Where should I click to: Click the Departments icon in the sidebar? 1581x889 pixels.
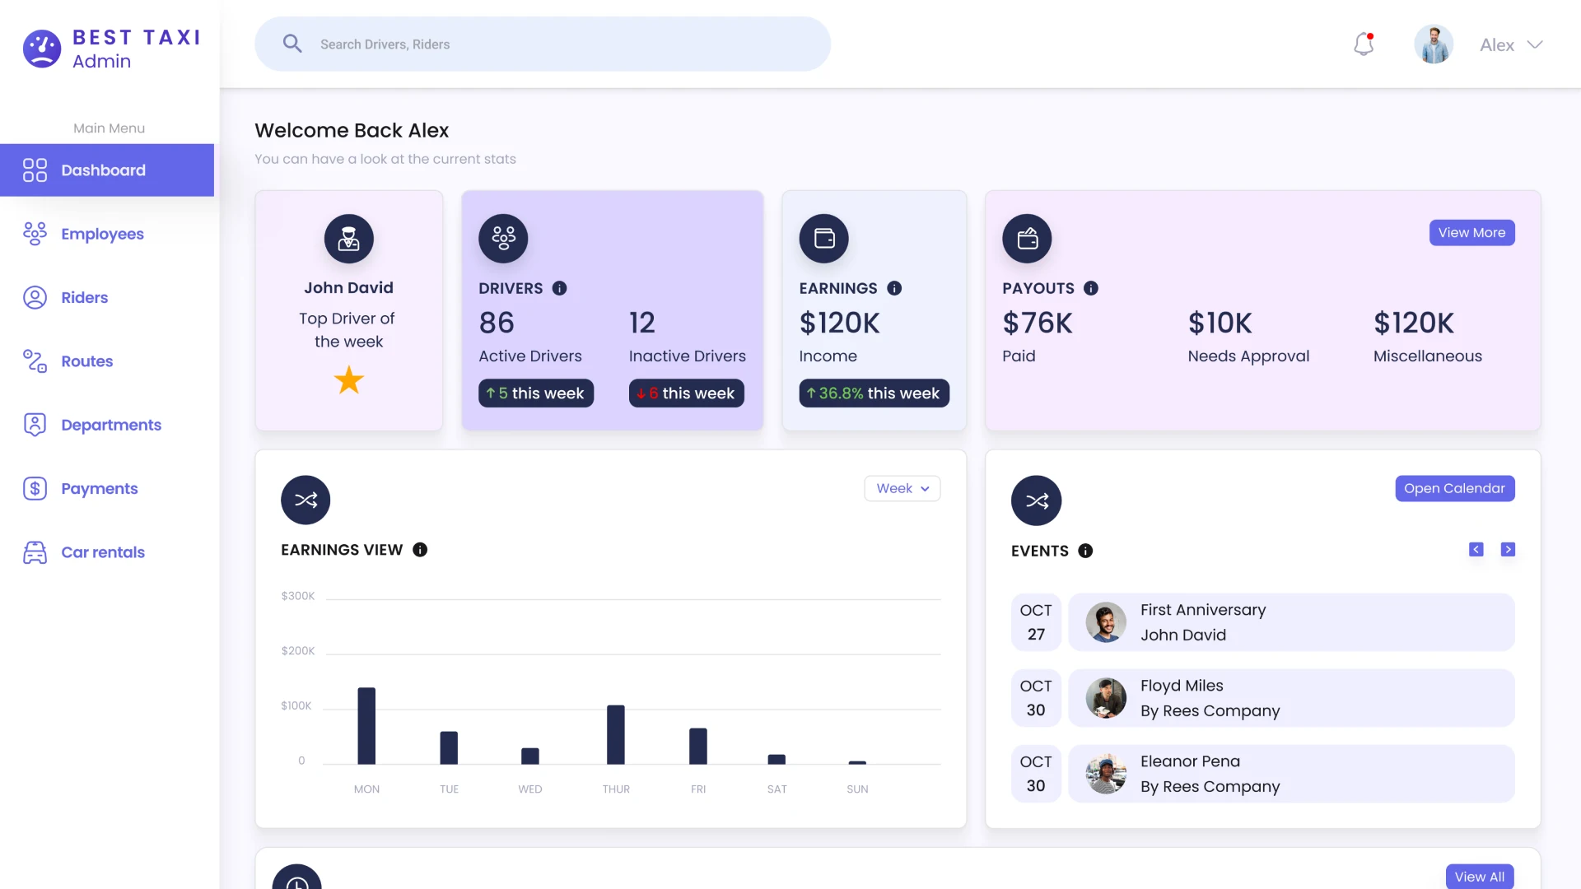pos(35,425)
